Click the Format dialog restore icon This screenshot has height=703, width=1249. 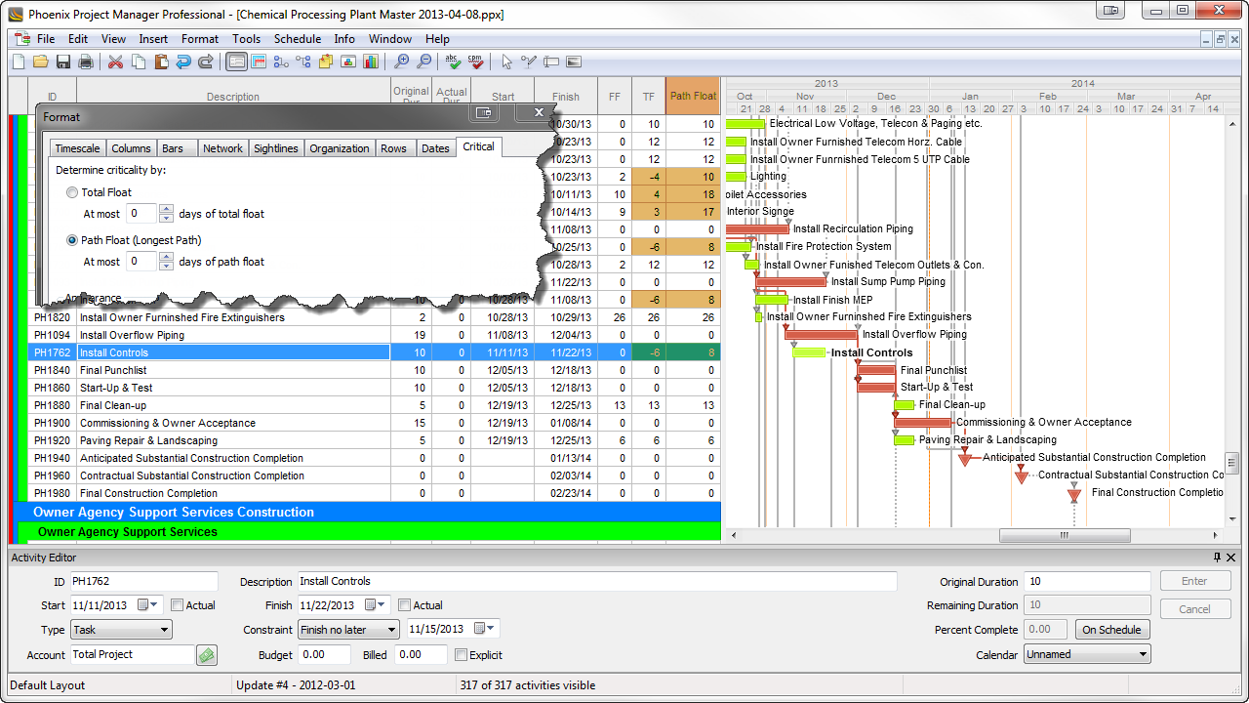[483, 113]
